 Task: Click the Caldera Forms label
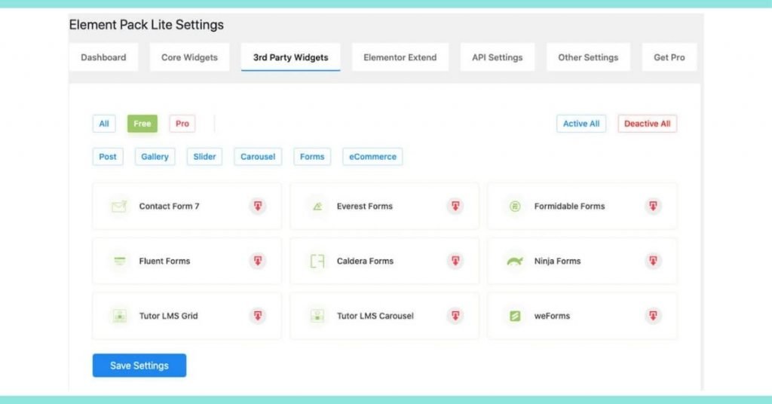pos(366,261)
